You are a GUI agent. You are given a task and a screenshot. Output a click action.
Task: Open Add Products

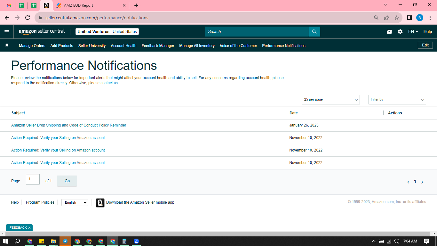62,46
